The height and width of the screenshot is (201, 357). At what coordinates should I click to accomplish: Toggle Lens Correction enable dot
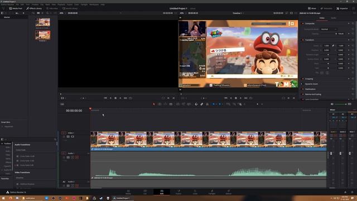303,99
